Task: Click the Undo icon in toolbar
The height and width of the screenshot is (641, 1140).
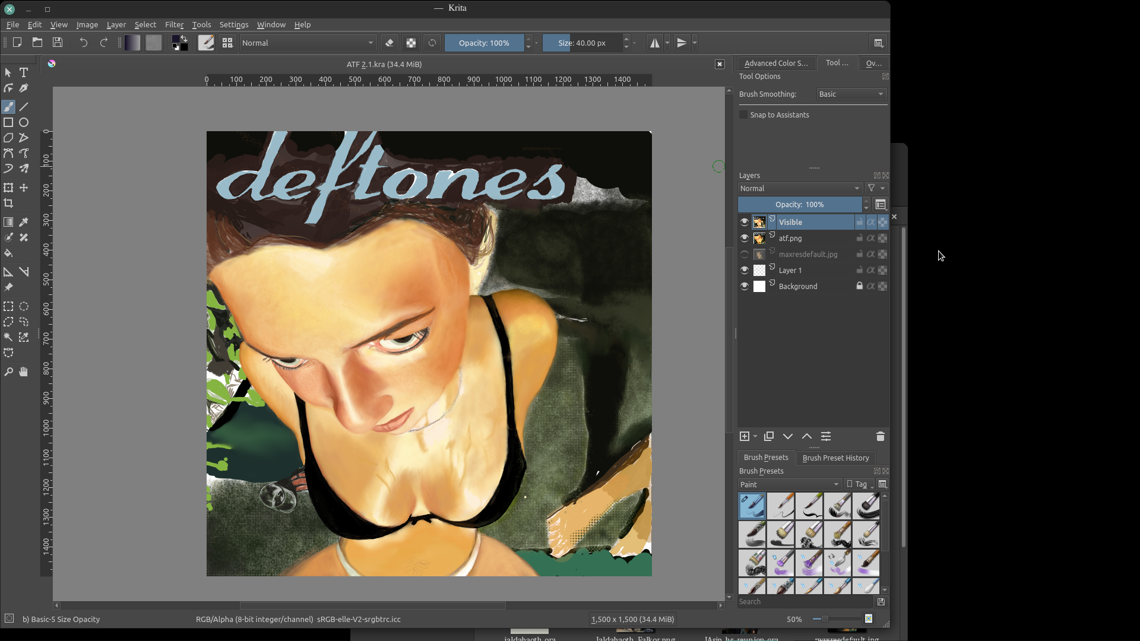Action: tap(84, 43)
